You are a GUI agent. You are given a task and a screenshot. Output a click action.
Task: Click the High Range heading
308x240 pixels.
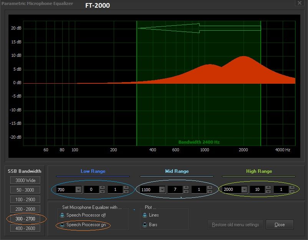(259, 171)
